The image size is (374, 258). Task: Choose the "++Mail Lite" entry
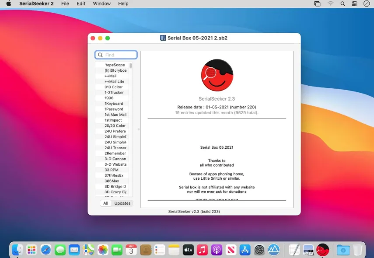click(112, 81)
